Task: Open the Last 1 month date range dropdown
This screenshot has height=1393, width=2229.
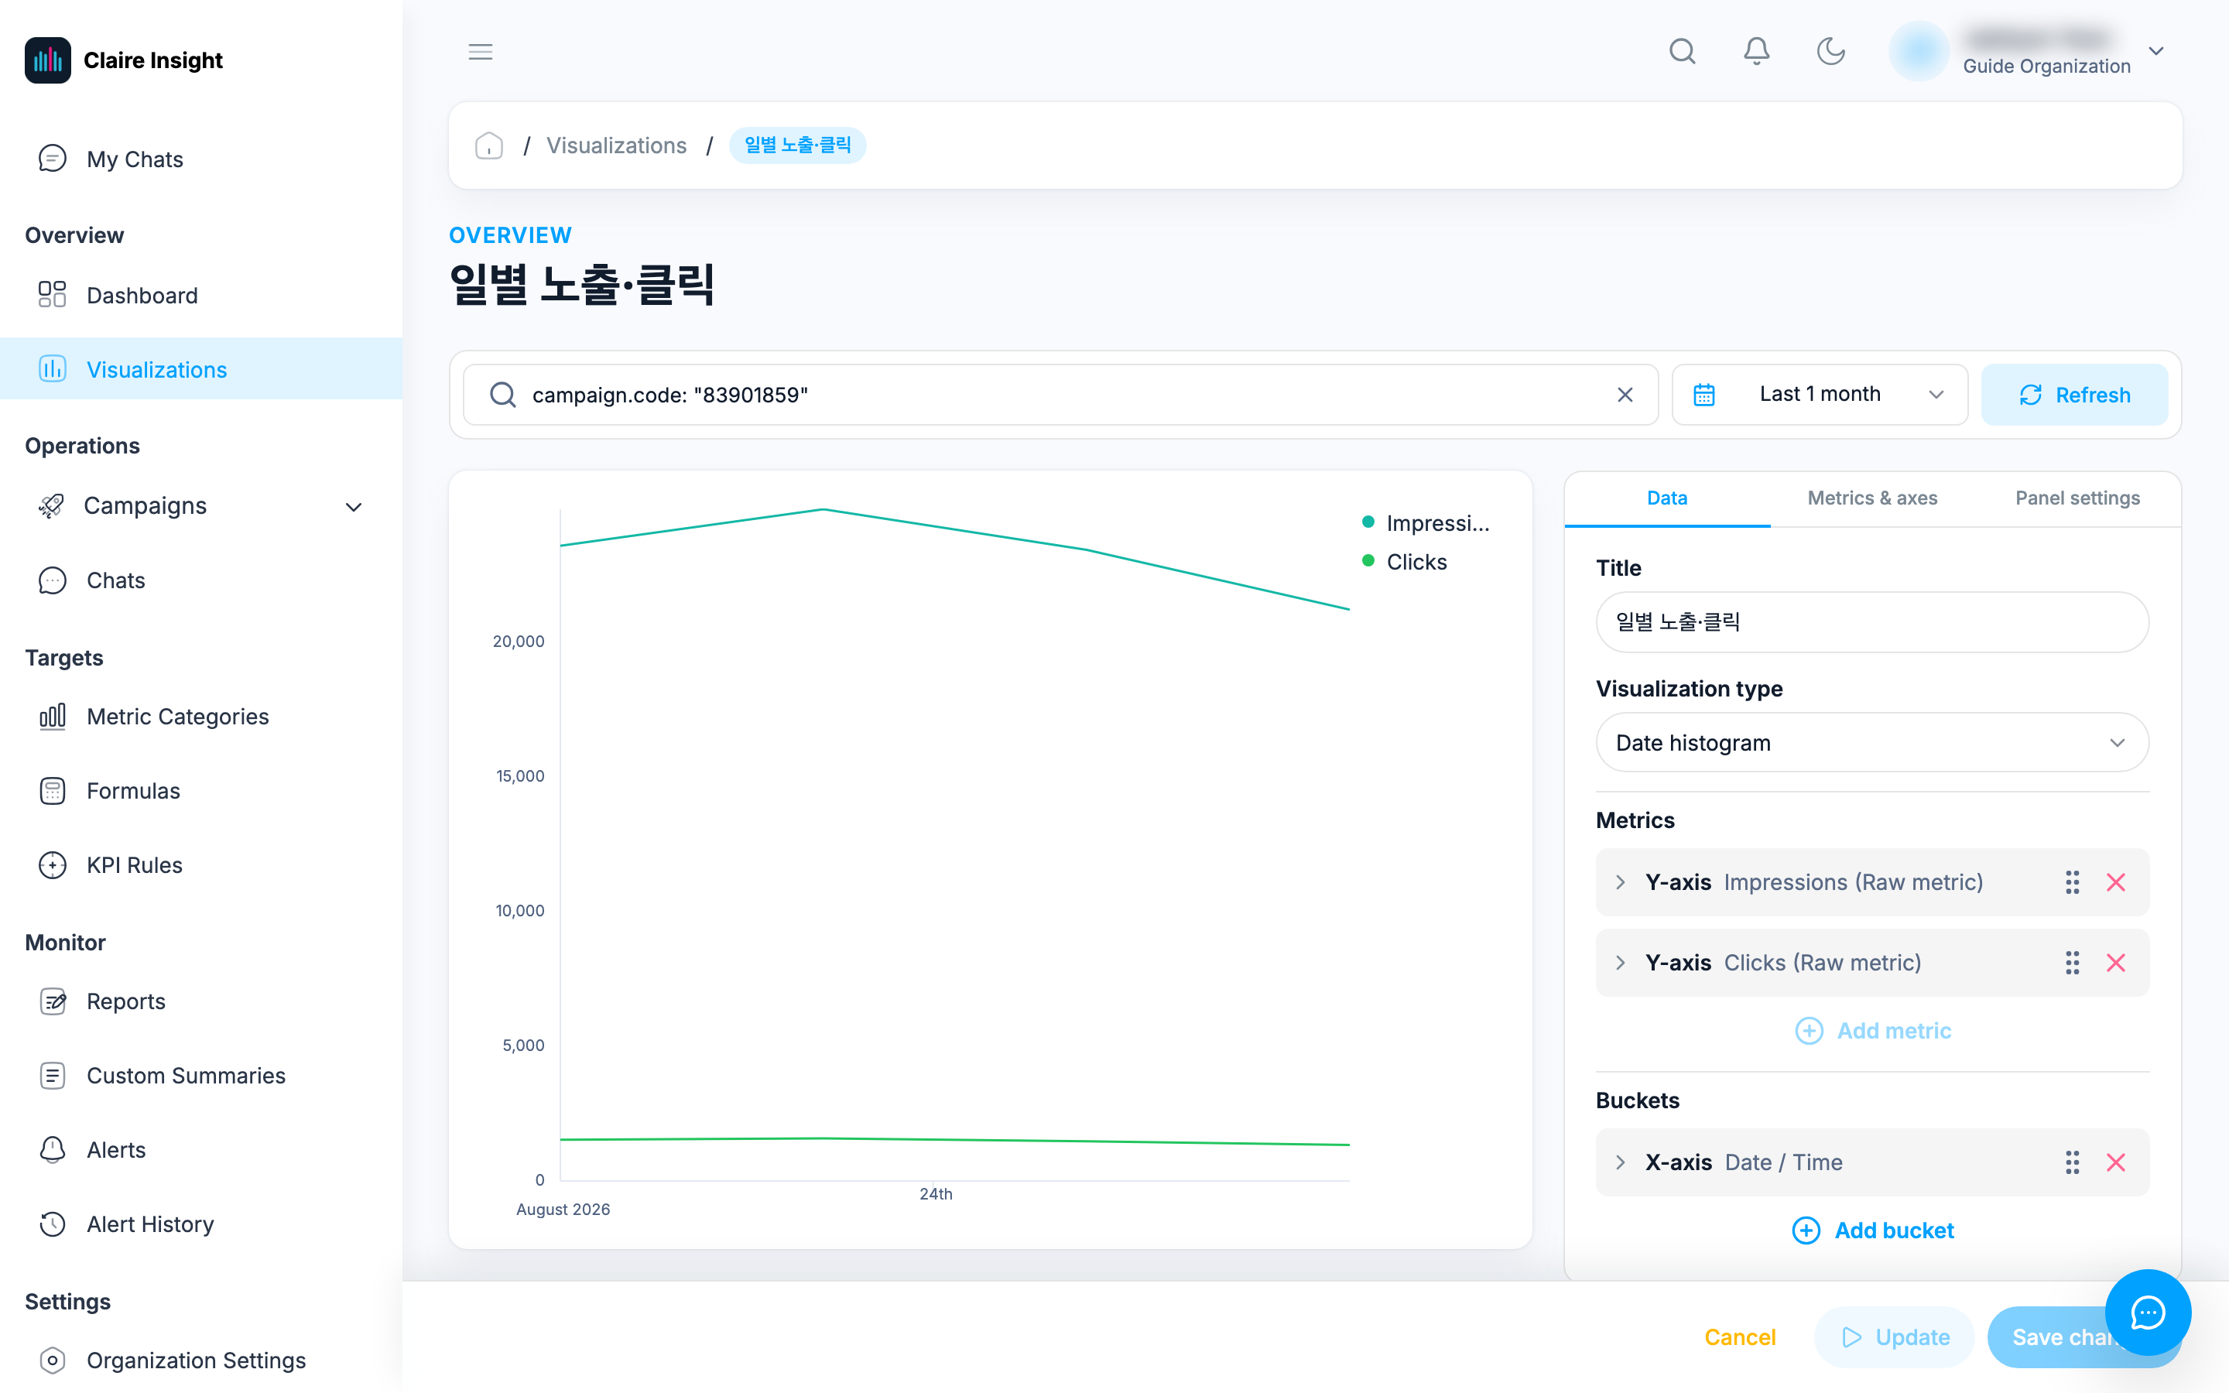Action: [x=1819, y=395]
